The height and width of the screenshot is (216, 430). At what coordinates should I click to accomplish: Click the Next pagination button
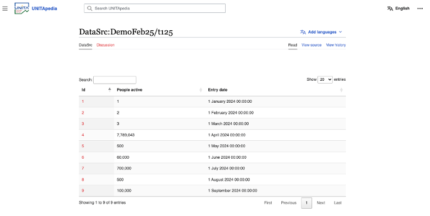(x=321, y=203)
